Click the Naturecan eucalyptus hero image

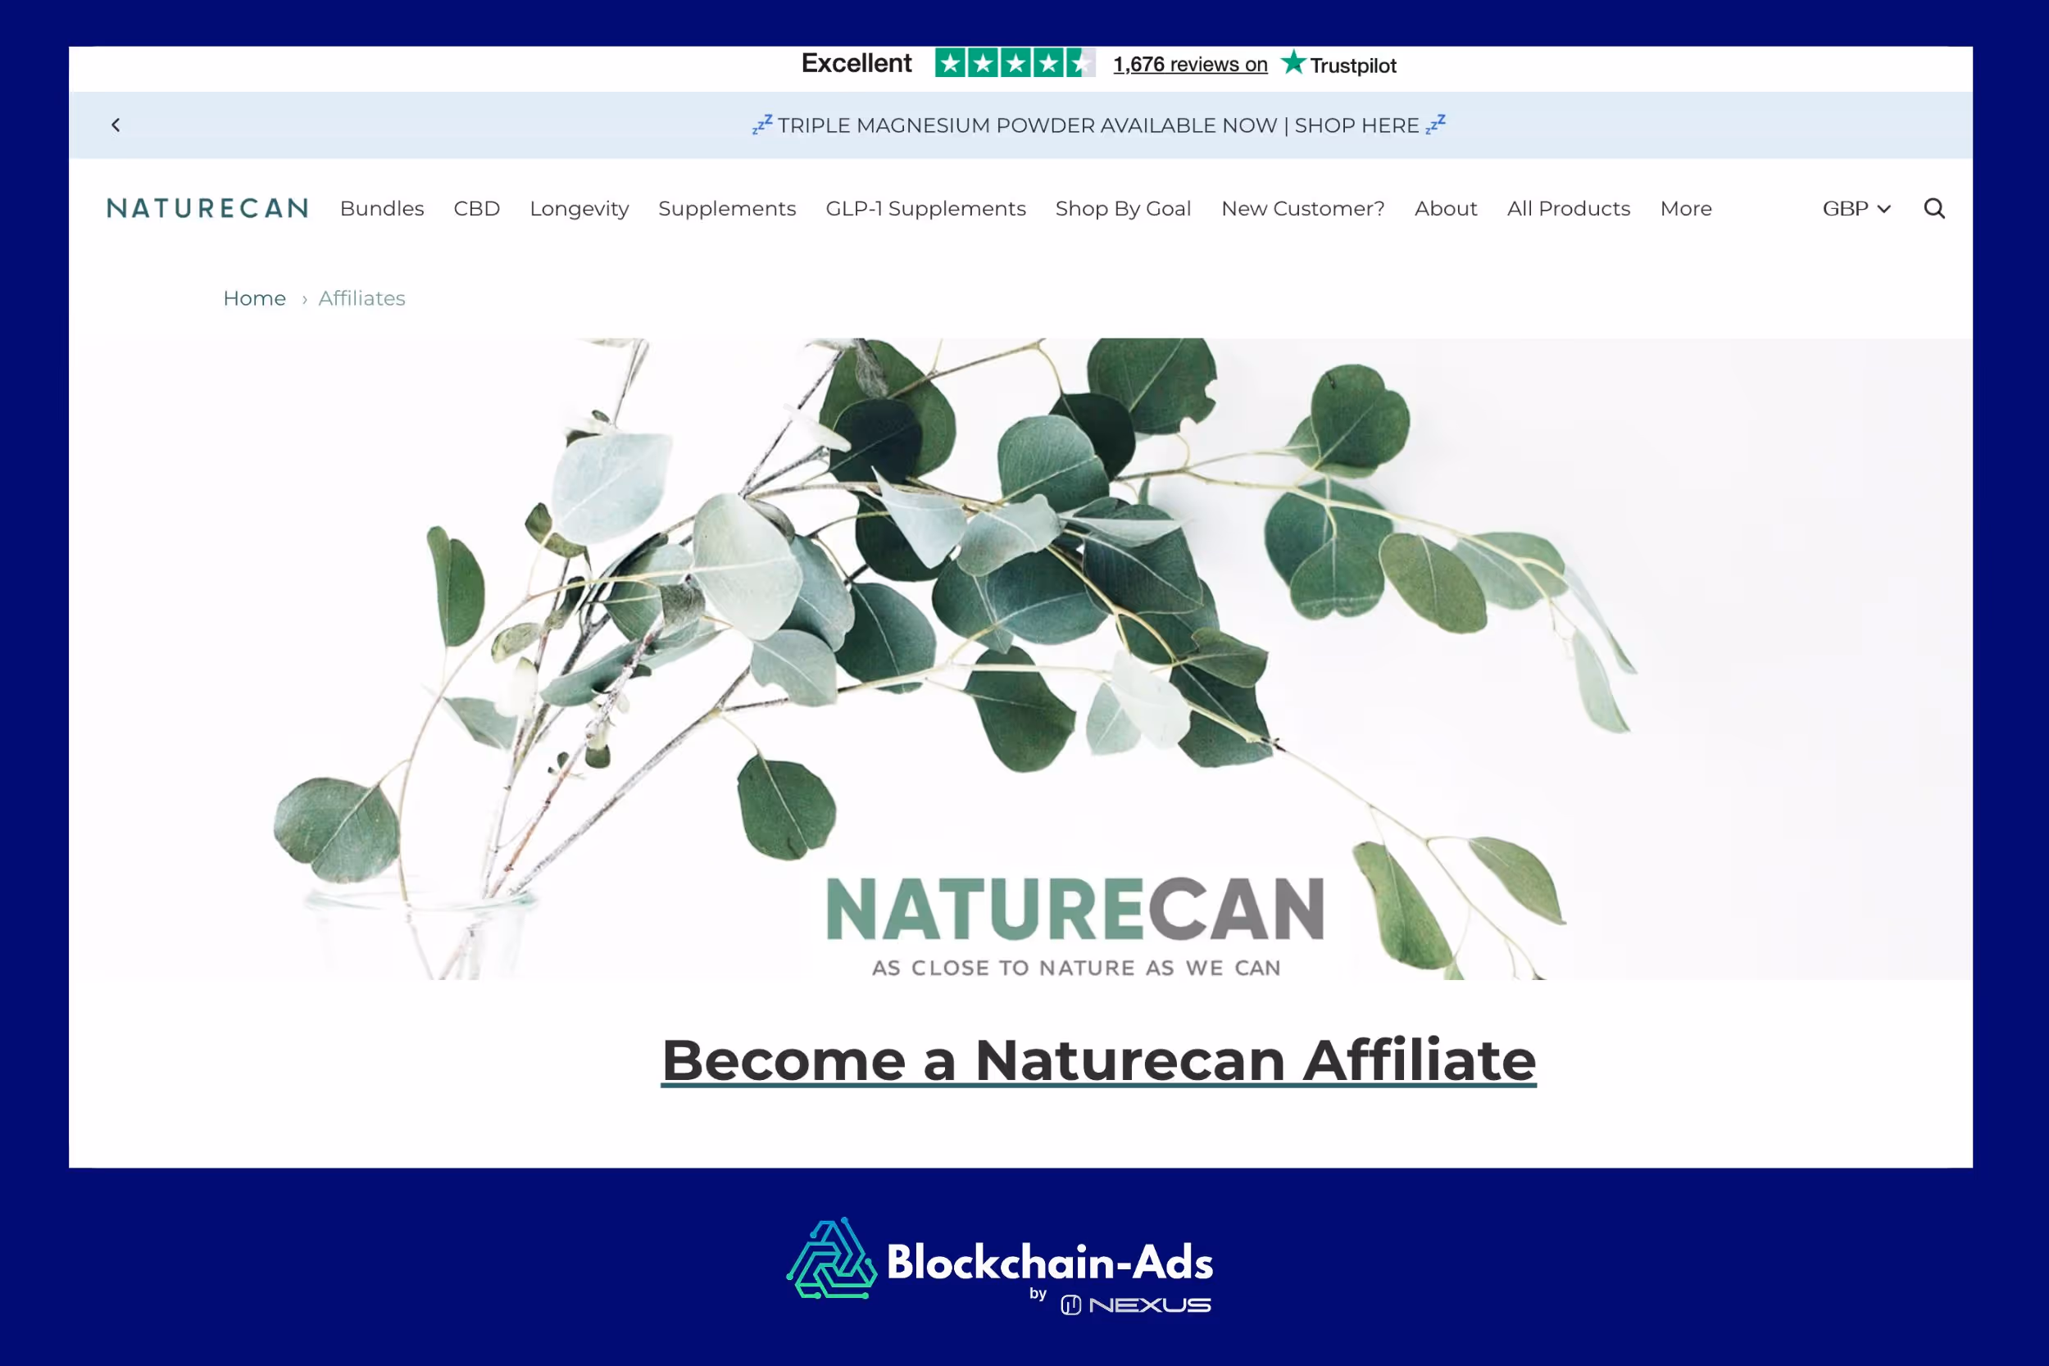(1020, 627)
